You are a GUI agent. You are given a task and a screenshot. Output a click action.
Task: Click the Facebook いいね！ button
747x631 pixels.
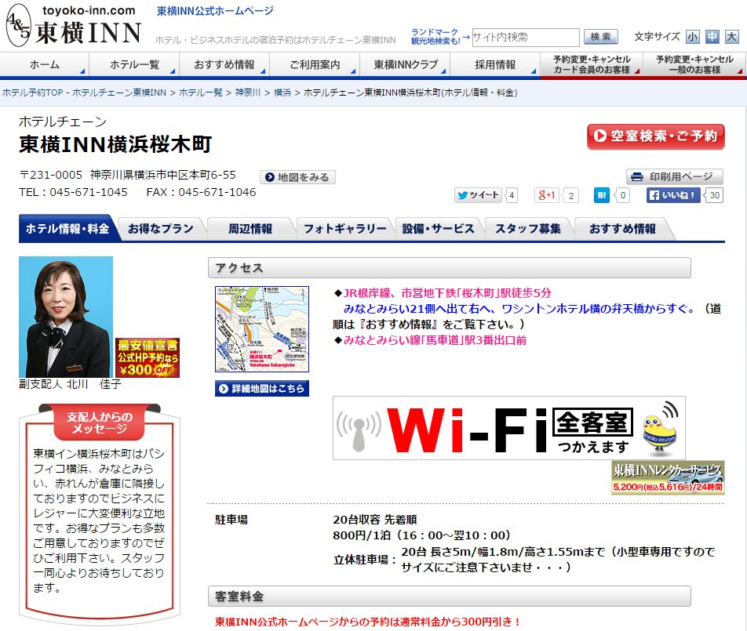[673, 195]
